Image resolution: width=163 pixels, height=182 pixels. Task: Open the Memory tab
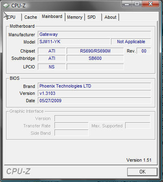pos(75,17)
